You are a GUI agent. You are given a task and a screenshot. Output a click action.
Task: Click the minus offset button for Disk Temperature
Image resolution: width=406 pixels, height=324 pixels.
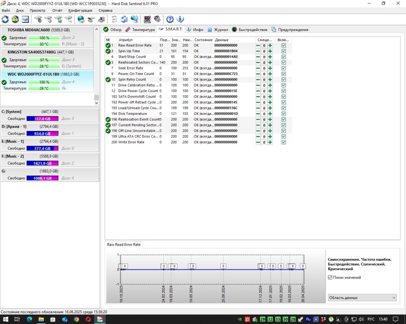point(258,114)
